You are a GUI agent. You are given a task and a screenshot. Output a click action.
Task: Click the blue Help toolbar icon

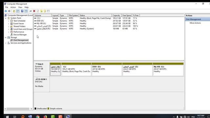(x=22, y=11)
